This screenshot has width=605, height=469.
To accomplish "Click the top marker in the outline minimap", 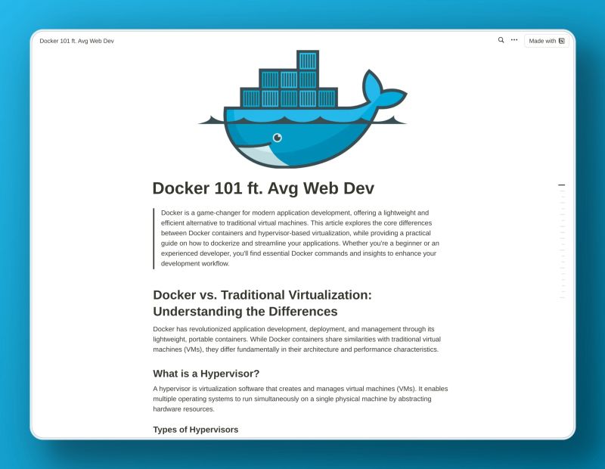I will click(x=562, y=185).
